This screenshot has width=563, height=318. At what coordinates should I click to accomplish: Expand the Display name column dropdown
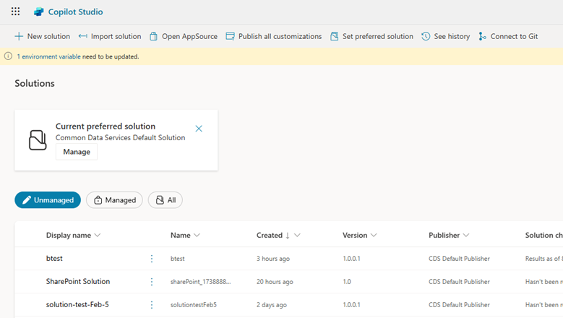tap(98, 236)
